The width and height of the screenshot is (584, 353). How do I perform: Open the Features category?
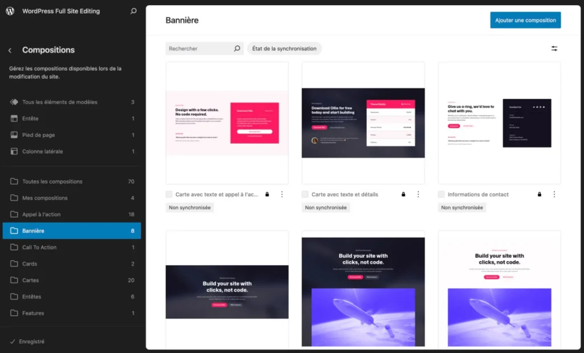point(72,313)
